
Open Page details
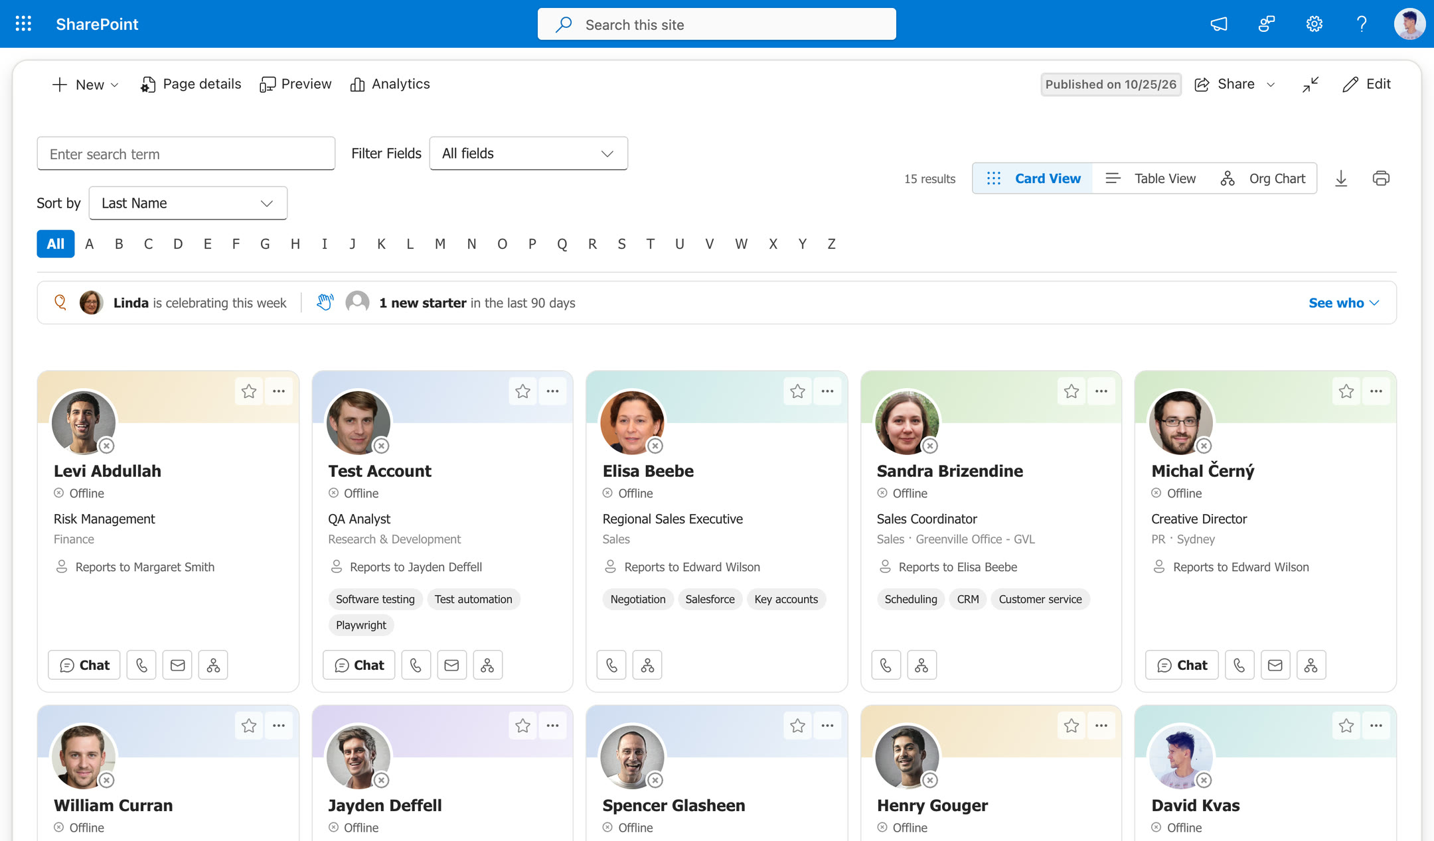[191, 84]
